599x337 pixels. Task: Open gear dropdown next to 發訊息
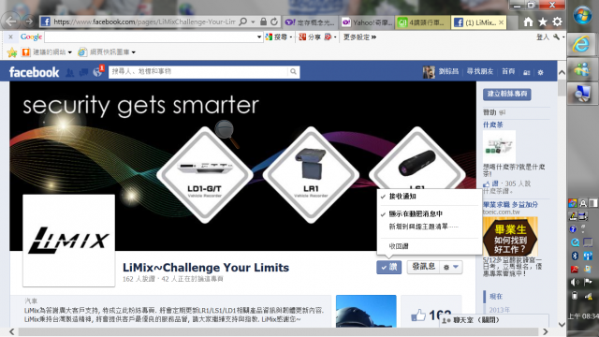[x=451, y=267]
